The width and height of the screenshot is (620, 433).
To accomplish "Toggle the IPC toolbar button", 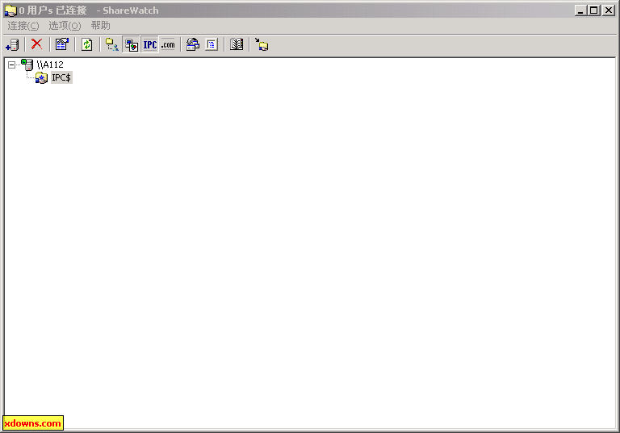I will (x=150, y=44).
